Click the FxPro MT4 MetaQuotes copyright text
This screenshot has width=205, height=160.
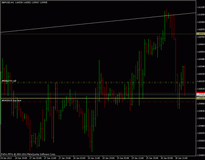click(x=29, y=154)
